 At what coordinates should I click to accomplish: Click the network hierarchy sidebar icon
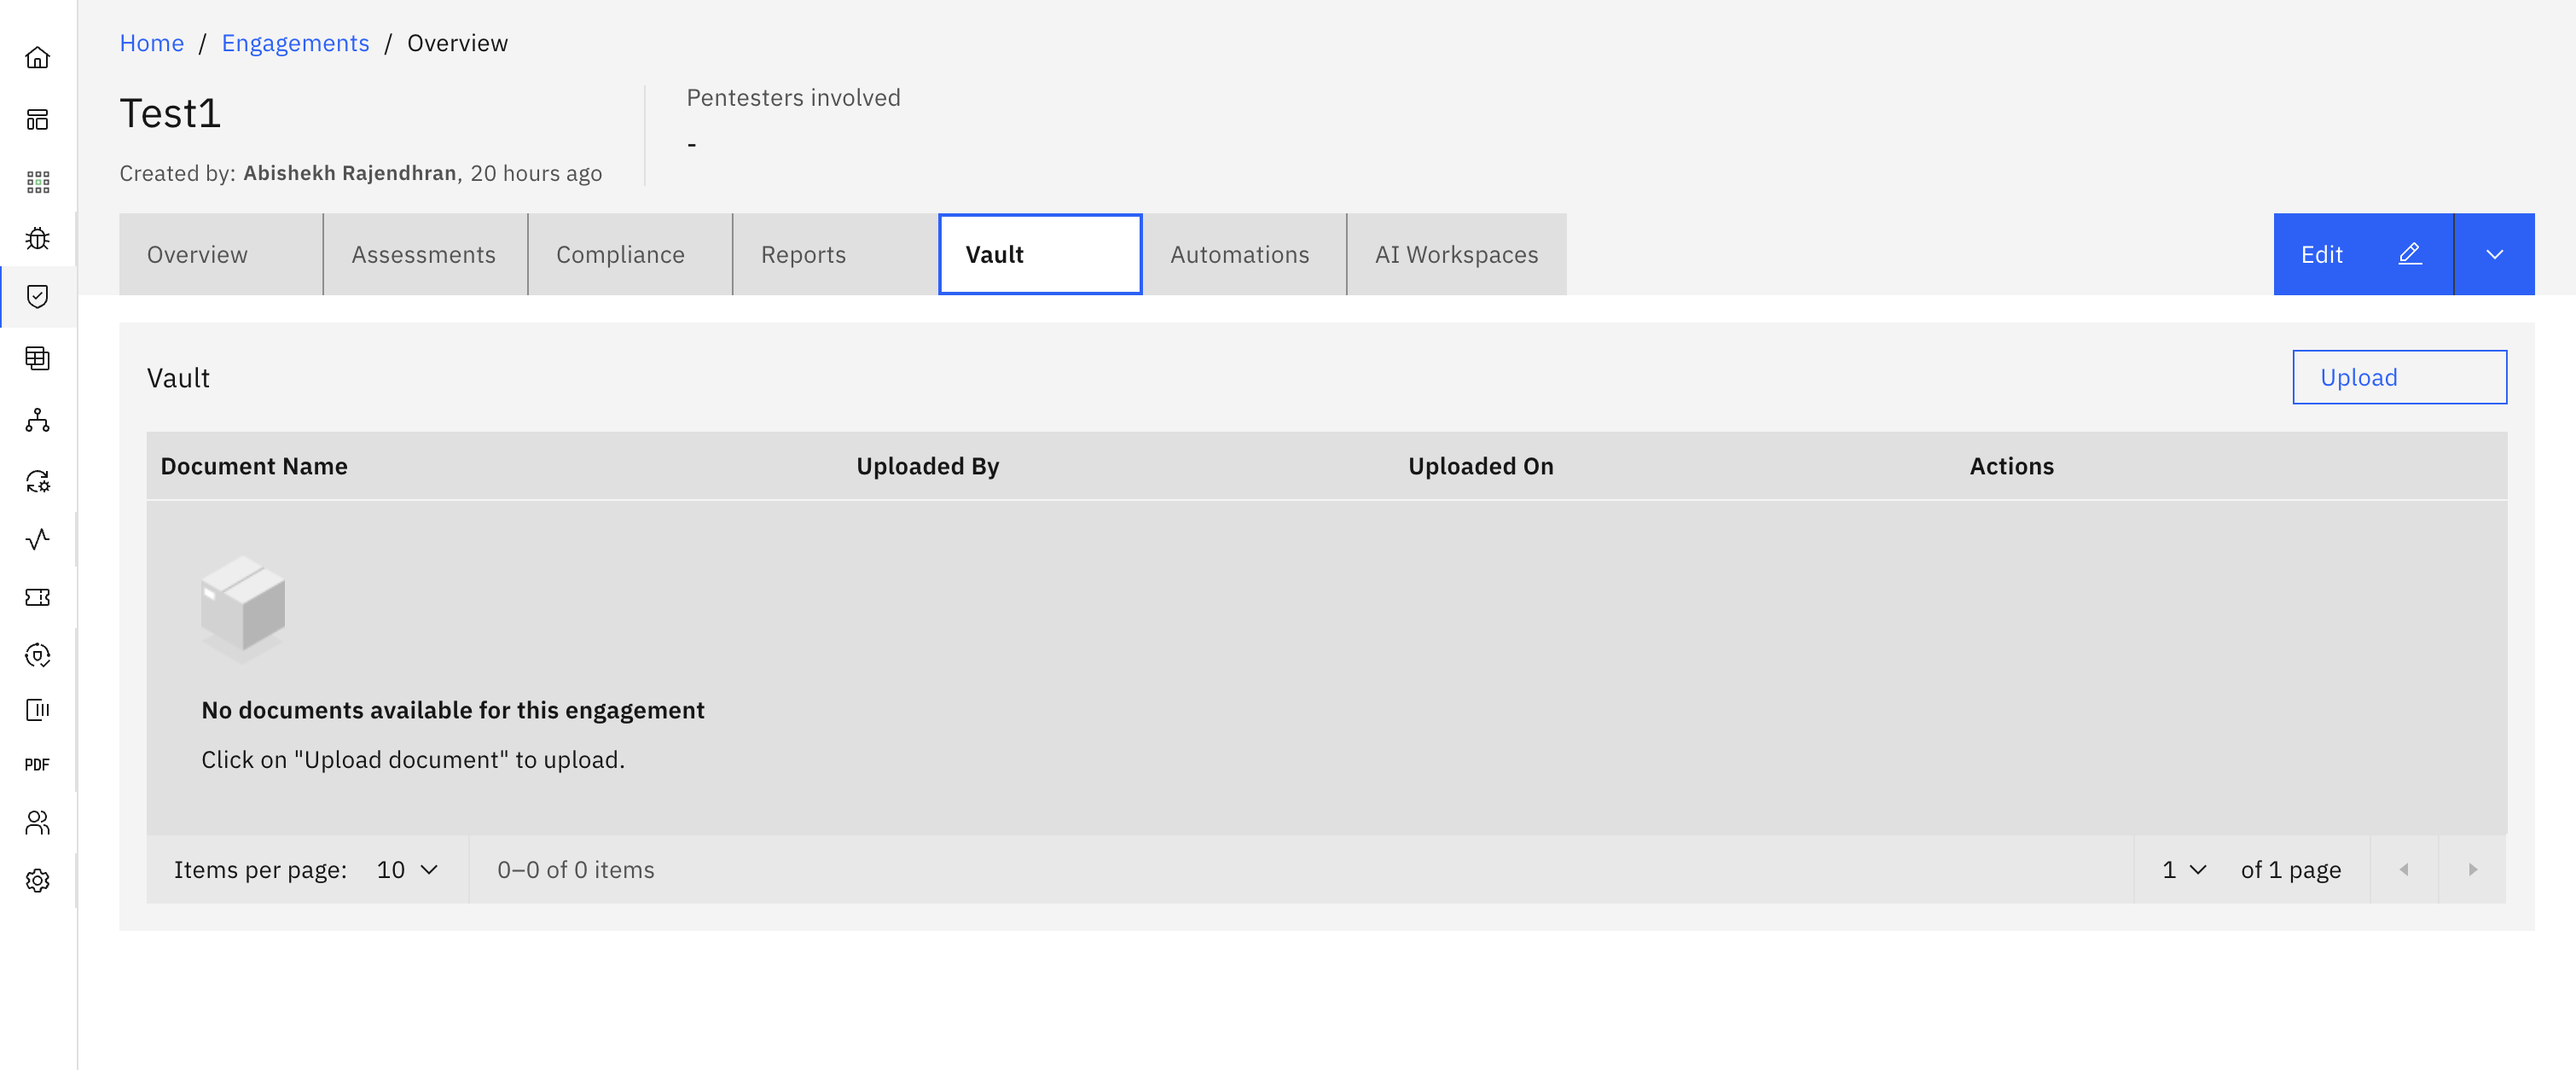coord(38,420)
